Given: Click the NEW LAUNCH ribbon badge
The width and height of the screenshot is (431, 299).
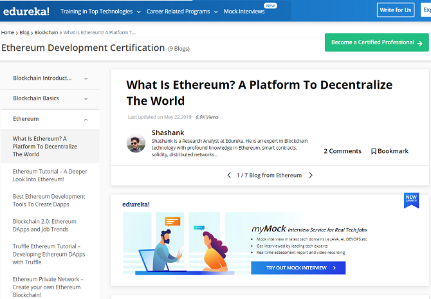Looking at the screenshot, I should coord(411,200).
